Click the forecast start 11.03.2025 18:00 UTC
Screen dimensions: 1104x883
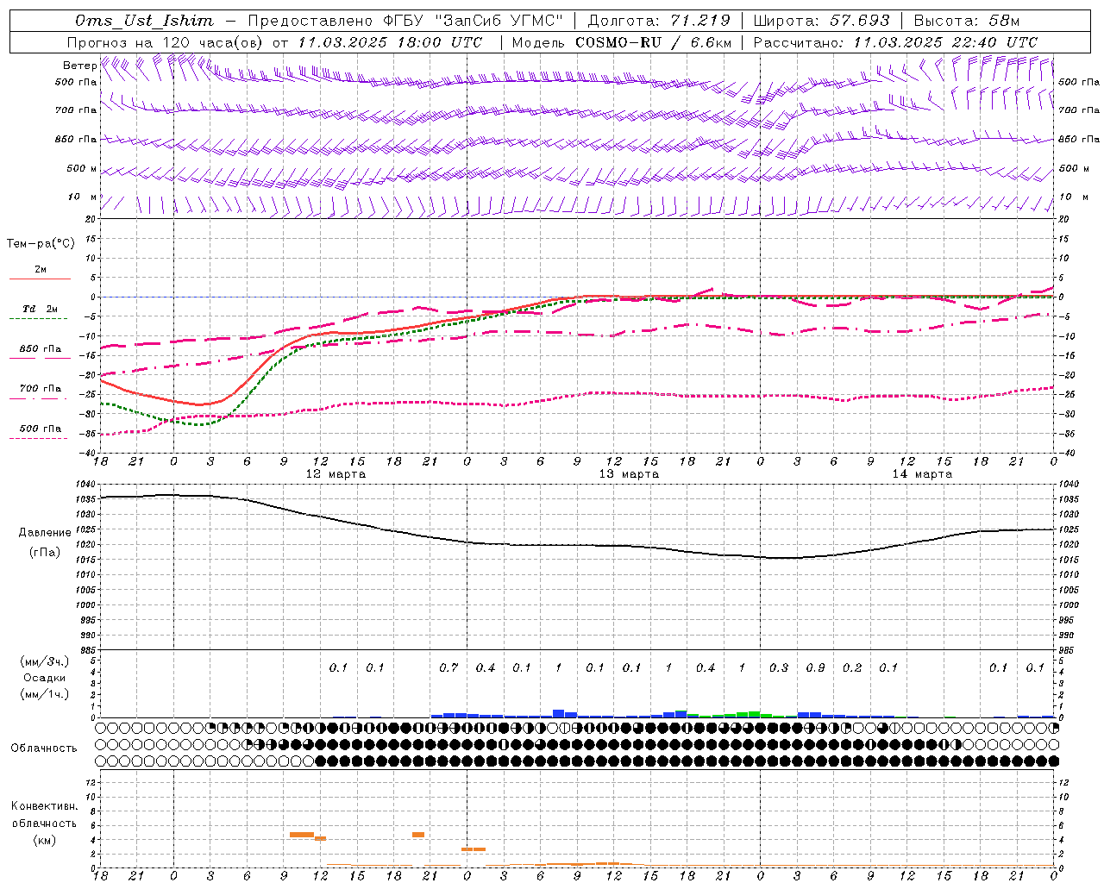click(x=391, y=42)
